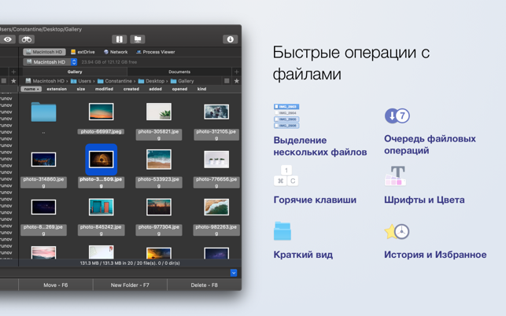
Task: Select thumbnail photo-982263.jpeg
Action: pos(216,207)
